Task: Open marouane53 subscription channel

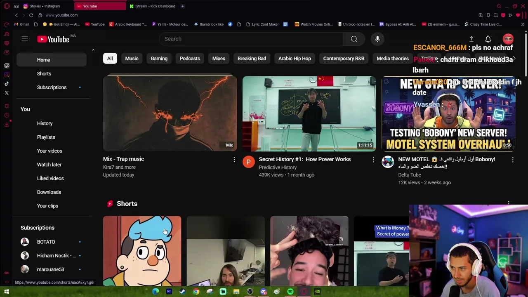Action: pos(52,269)
